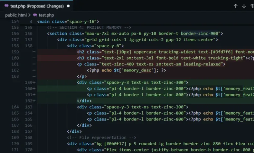Click justify-between on line 171
This screenshot has height=153, width=254.
pos(170,150)
